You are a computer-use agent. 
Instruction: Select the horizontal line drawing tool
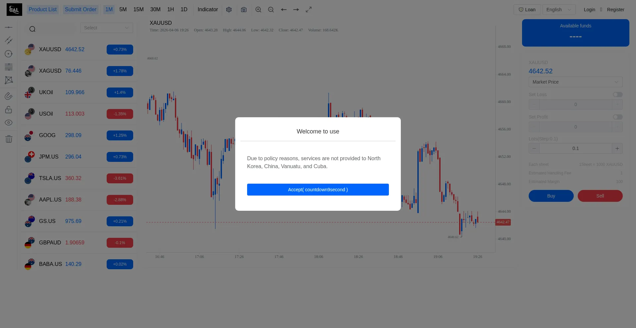pyautogui.click(x=9, y=27)
